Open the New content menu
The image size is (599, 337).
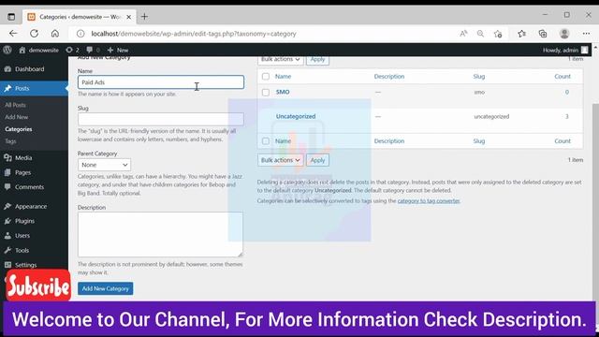(118, 50)
